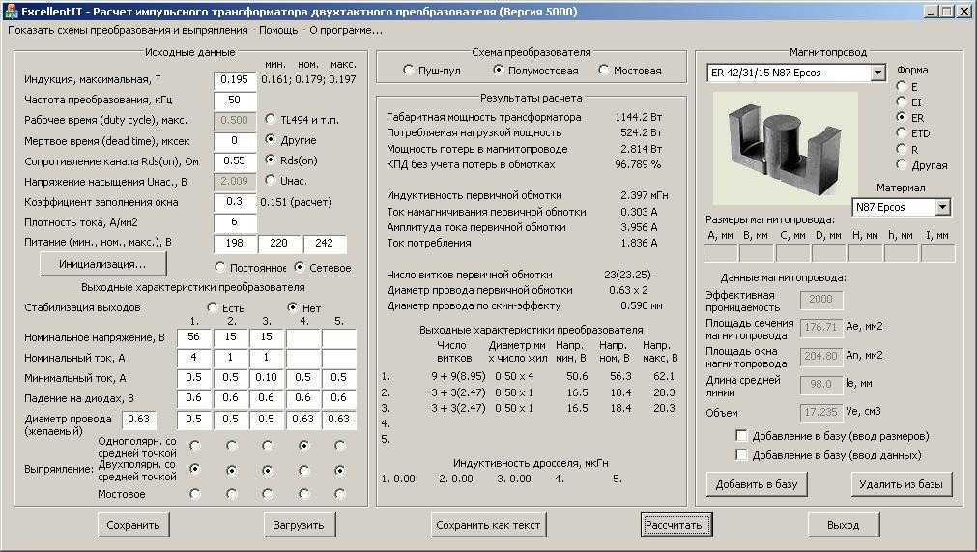Click output 1 nominal current field 4
Image resolution: width=977 pixels, height=552 pixels.
pos(194,359)
